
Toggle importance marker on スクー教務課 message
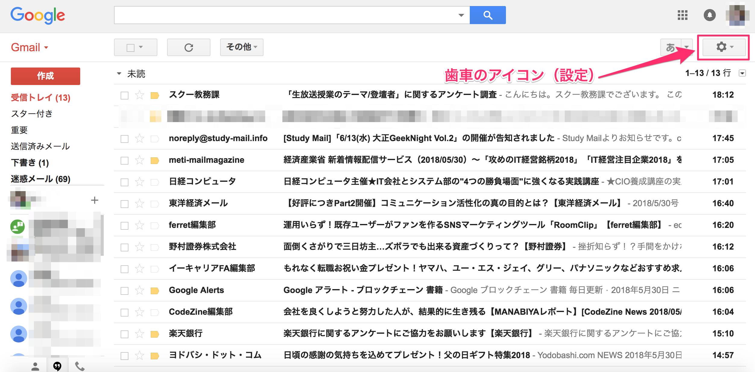pos(155,96)
